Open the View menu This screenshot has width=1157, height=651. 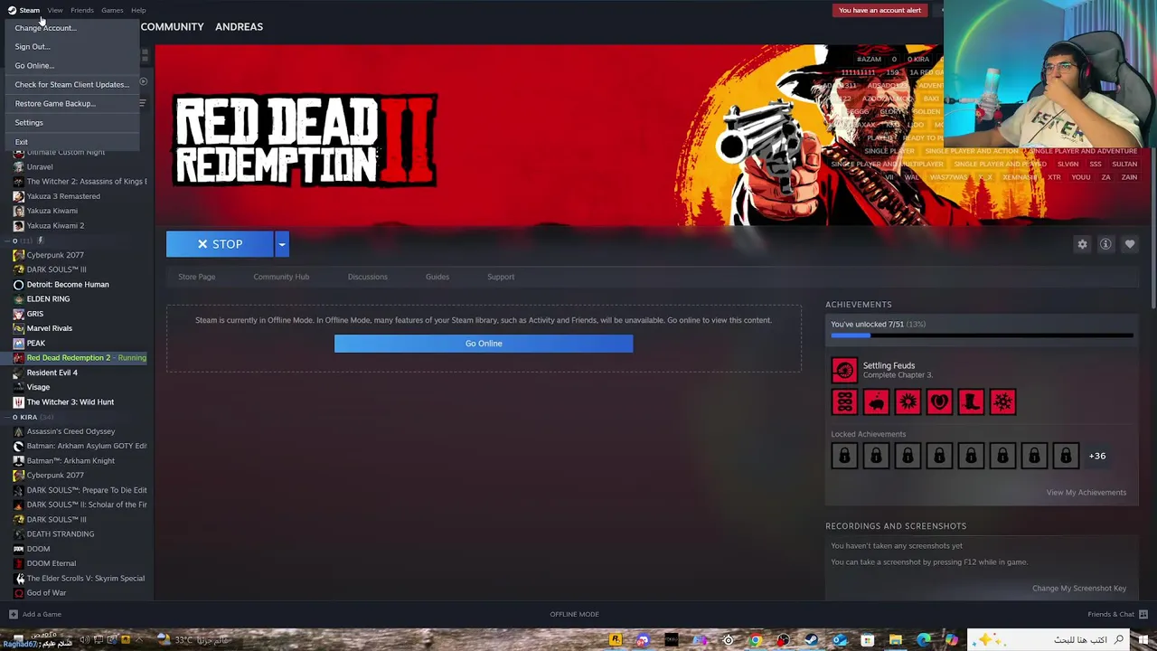(x=55, y=10)
